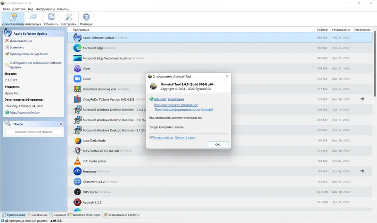Collapse the Поиск search panel
Image resolution: width=377 pixels, height=223 pixels.
coord(61,124)
